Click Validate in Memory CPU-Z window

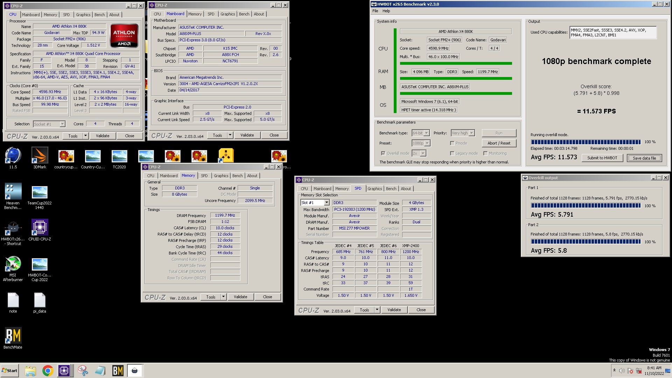click(240, 297)
